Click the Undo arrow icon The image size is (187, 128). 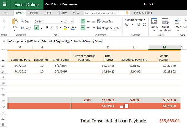click(x=4, y=21)
